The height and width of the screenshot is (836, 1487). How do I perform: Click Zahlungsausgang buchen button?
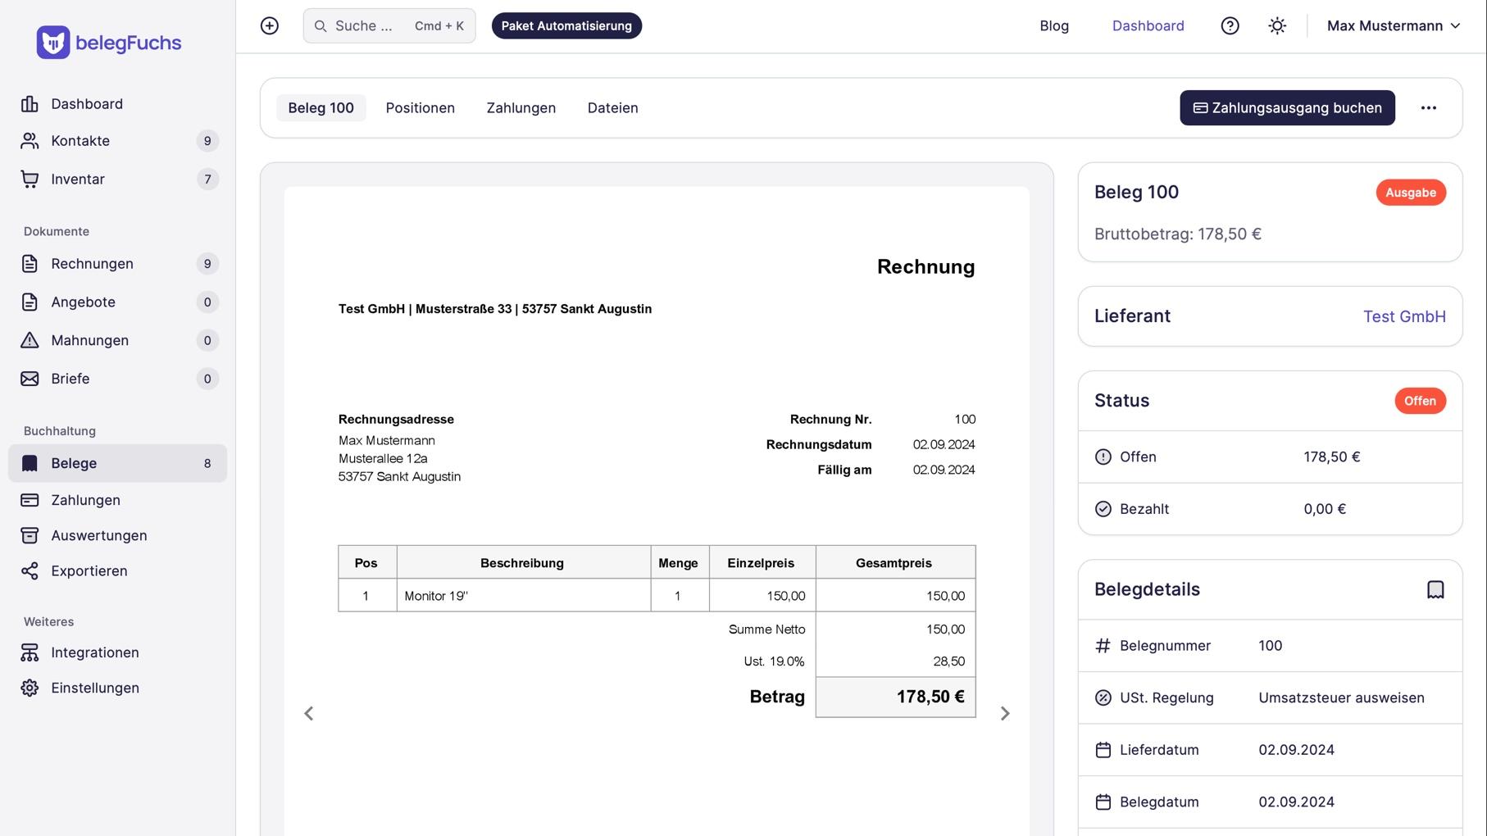(x=1287, y=107)
